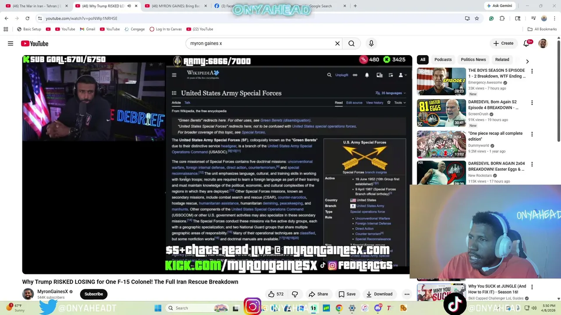561x315 pixels.
Task: Share the video
Action: pyautogui.click(x=318, y=294)
